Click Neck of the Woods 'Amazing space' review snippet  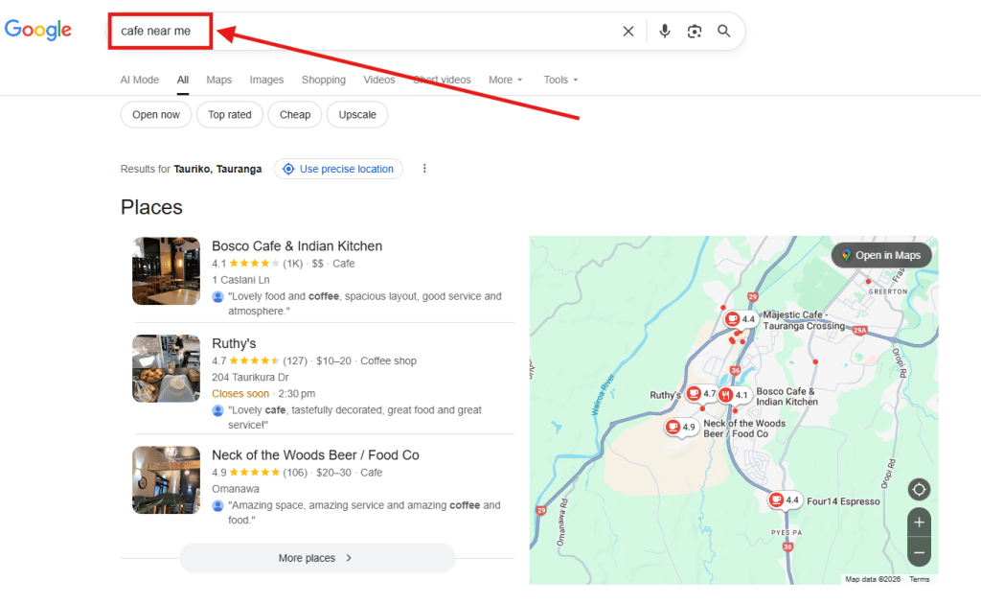click(x=364, y=513)
